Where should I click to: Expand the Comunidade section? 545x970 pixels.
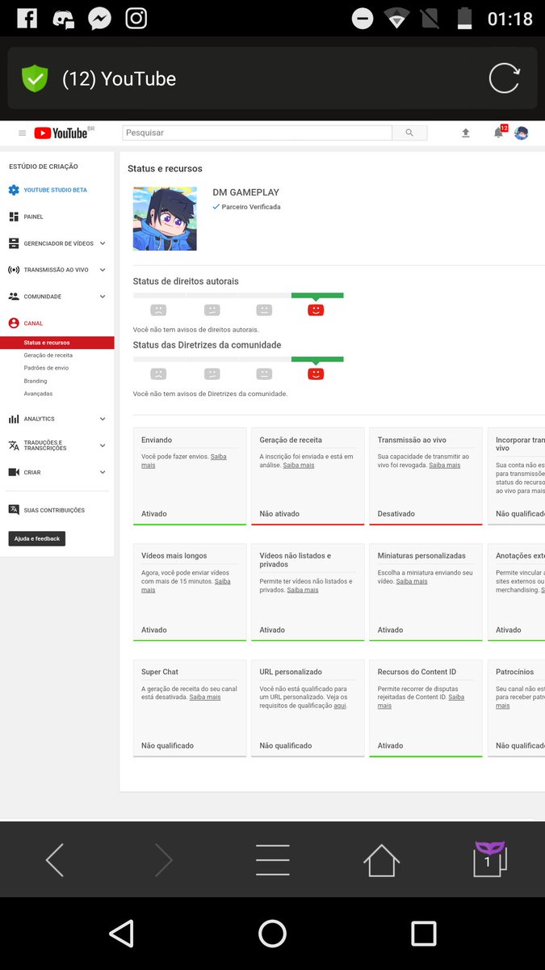103,297
